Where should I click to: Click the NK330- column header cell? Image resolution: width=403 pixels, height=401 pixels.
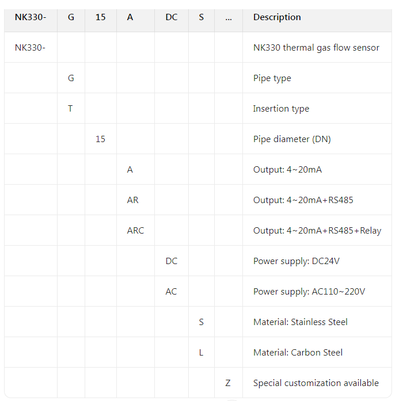click(x=31, y=17)
